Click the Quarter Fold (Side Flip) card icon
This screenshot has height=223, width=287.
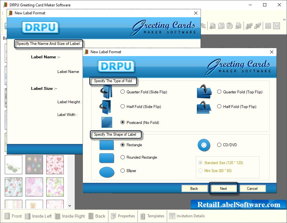click(106, 92)
